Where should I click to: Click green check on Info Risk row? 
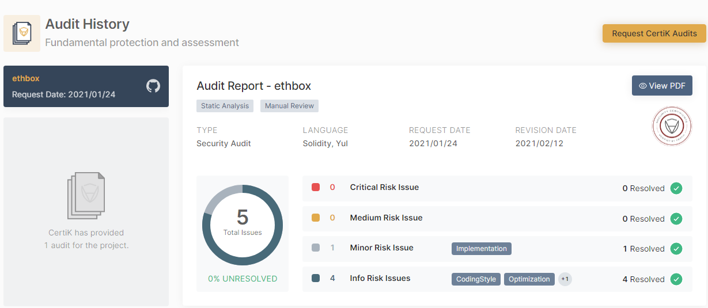click(676, 279)
